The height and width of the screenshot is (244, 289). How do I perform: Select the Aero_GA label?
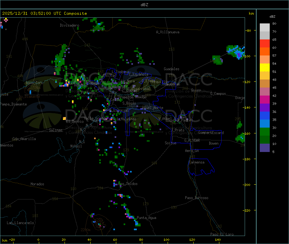coord(192,151)
